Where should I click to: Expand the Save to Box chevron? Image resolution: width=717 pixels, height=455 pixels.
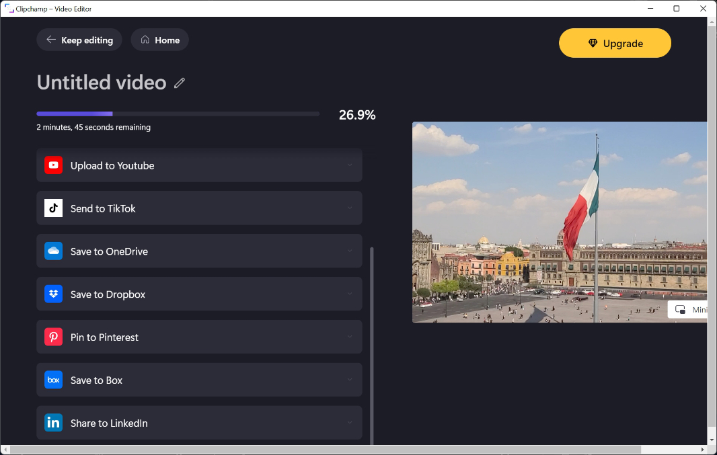click(350, 380)
